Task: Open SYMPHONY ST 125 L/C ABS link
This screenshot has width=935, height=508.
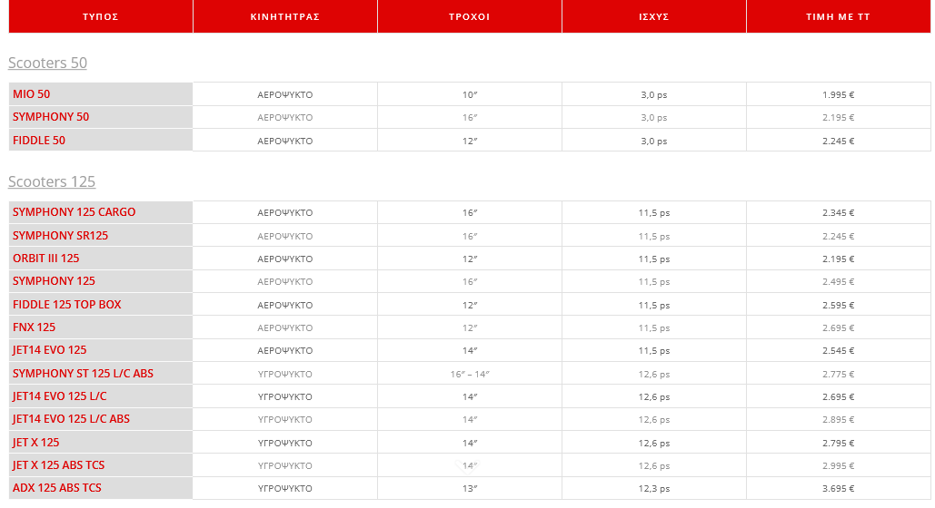Action: (83, 374)
